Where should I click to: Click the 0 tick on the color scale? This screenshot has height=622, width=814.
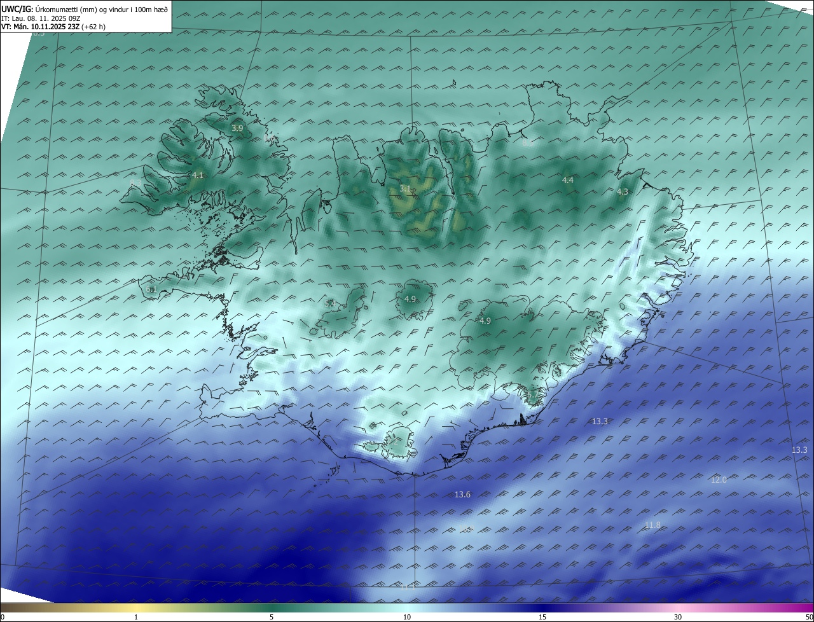pyautogui.click(x=2, y=617)
